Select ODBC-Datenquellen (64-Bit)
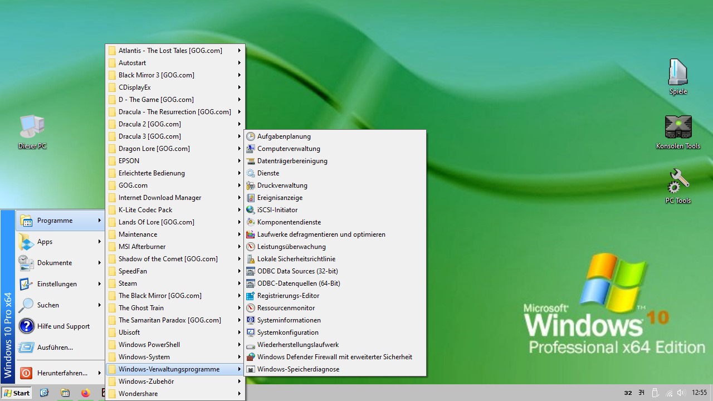713x401 pixels. pos(335,283)
